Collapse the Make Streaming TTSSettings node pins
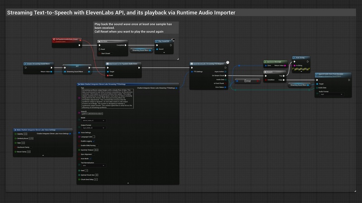362x203 pixels. [128, 183]
